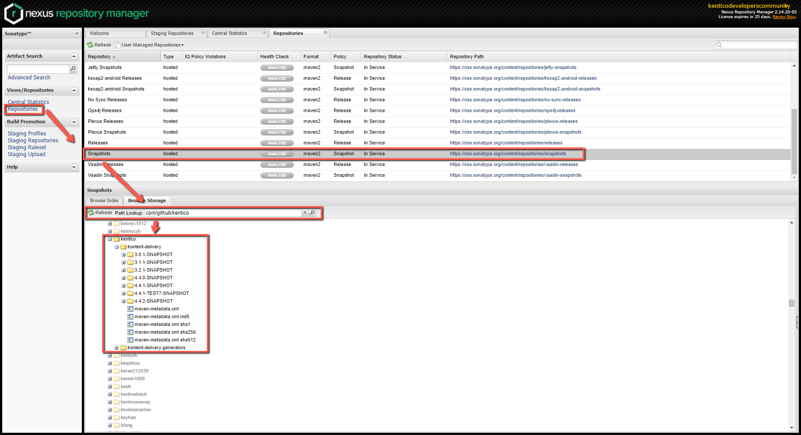Focus the Path Lookup input field
The image size is (801, 435).
[223, 213]
